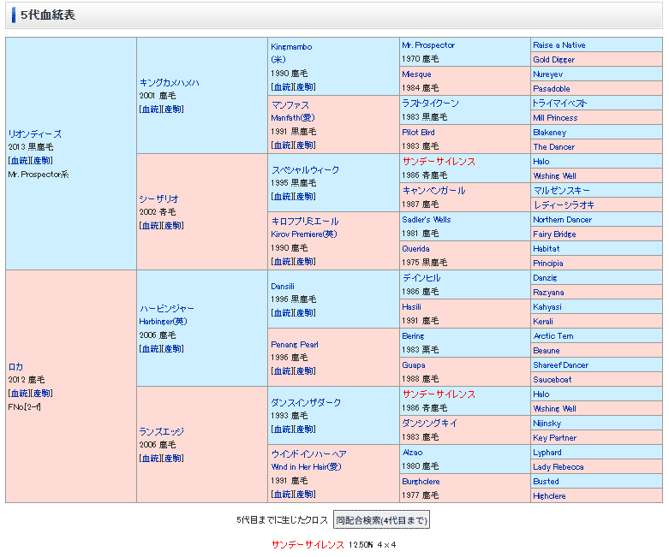Open マルゼンスキー link

pos(561,191)
